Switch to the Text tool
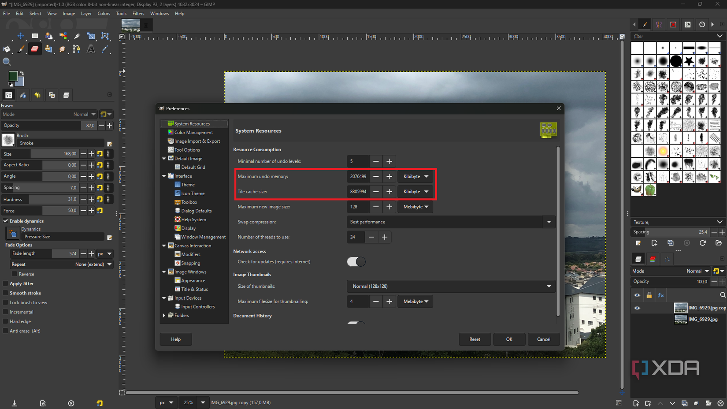 click(x=90, y=49)
